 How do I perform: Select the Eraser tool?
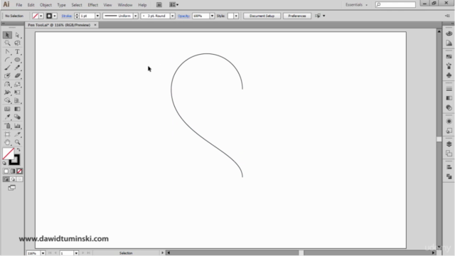[x=17, y=76]
